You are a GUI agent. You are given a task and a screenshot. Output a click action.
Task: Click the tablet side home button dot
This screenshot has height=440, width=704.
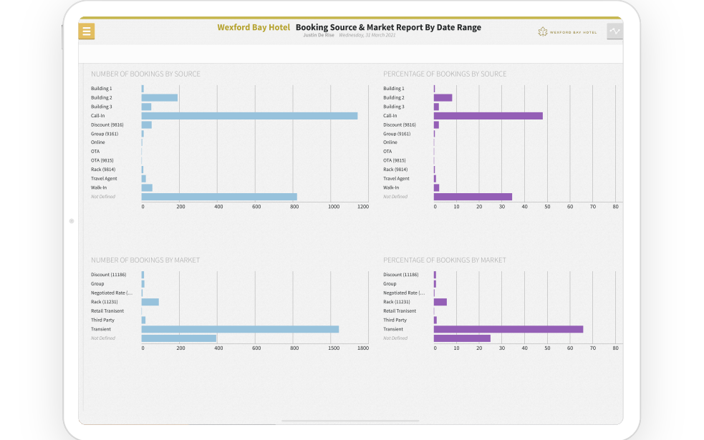coord(72,221)
